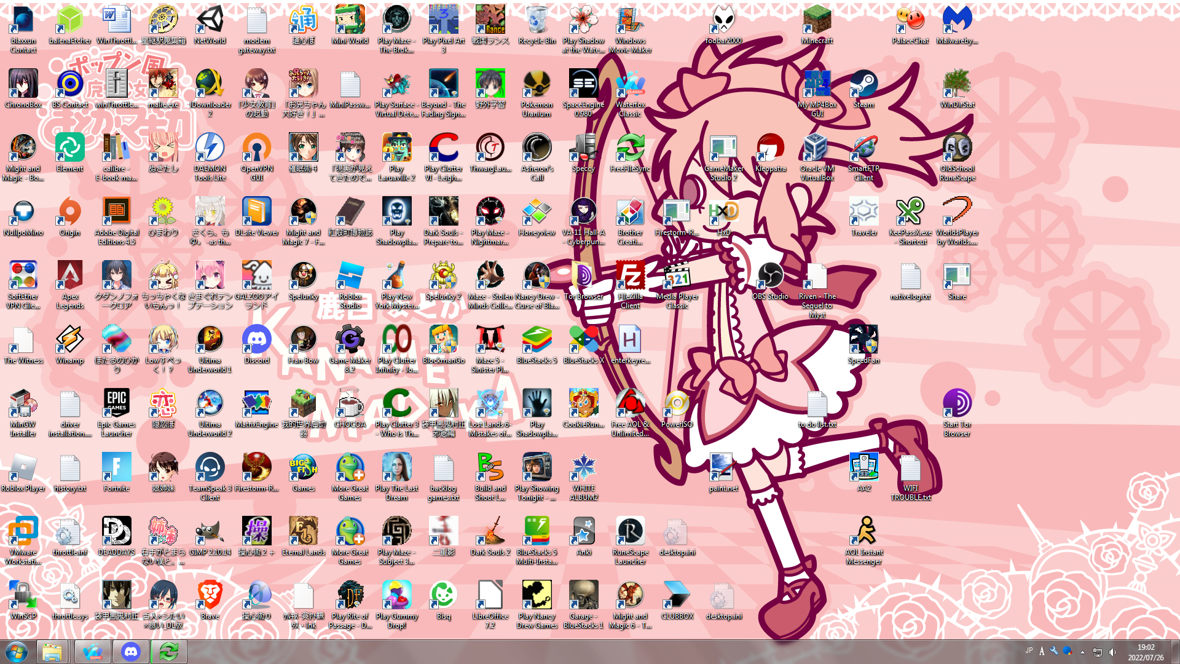The width and height of the screenshot is (1180, 664).
Task: Click FreeFileSync on the taskbar
Action: pyautogui.click(x=168, y=652)
